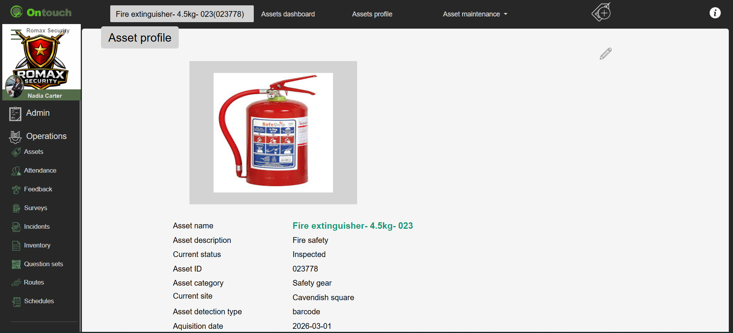Click the Admin clipboard icon
This screenshot has width=733, height=333.
coord(15,114)
